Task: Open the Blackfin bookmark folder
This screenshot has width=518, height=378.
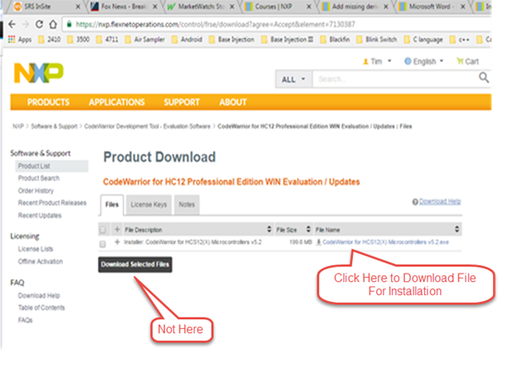Action: 335,40
